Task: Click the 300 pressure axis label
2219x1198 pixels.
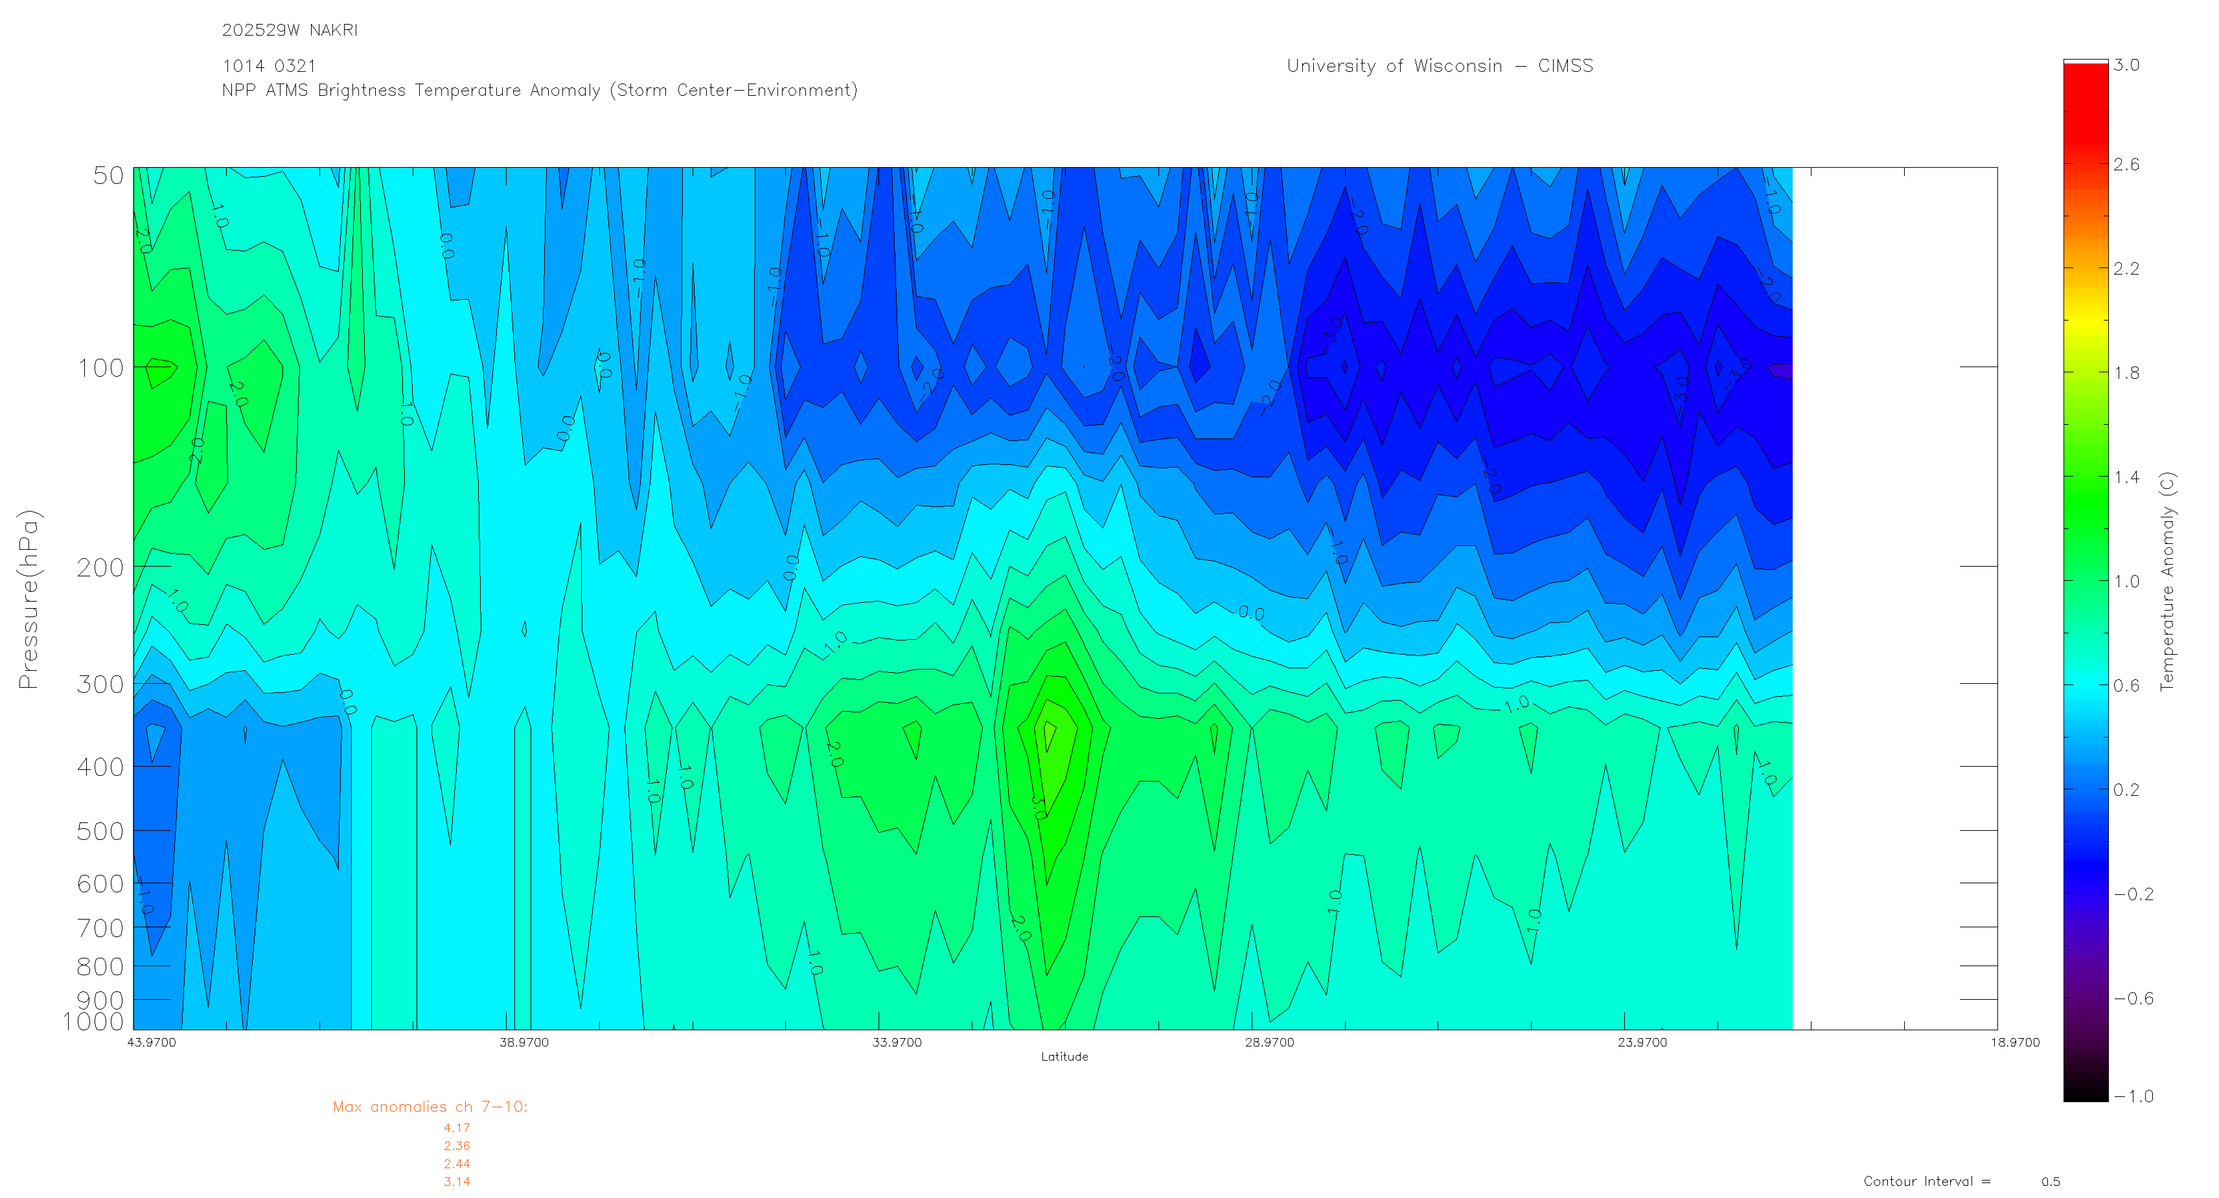Action: point(101,684)
